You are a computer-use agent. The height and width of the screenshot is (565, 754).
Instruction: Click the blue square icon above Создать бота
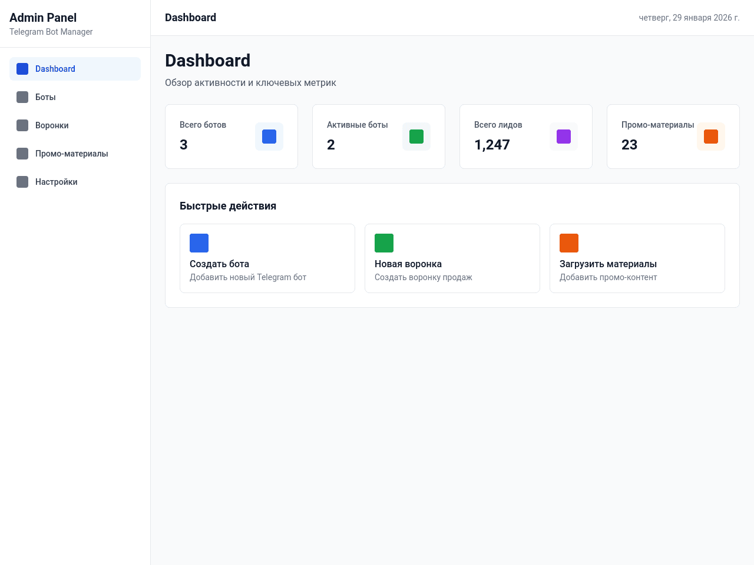point(199,243)
